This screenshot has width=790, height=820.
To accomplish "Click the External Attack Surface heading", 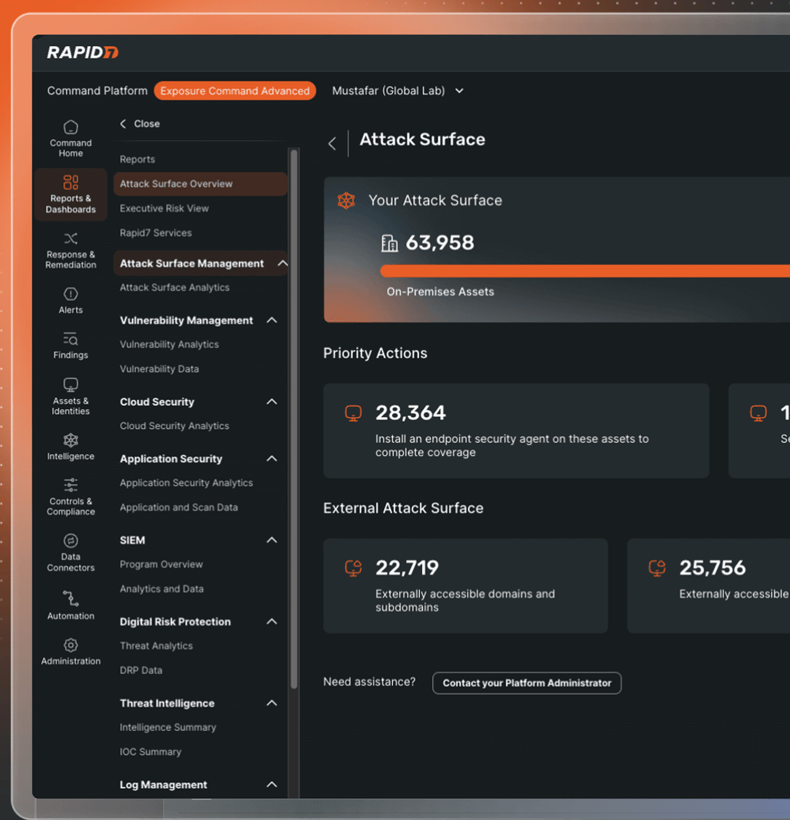I will coord(403,508).
